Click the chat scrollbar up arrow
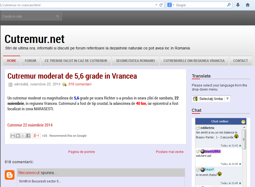 (x=244, y=127)
